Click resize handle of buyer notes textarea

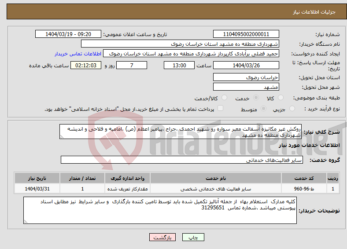pos(26,222)
